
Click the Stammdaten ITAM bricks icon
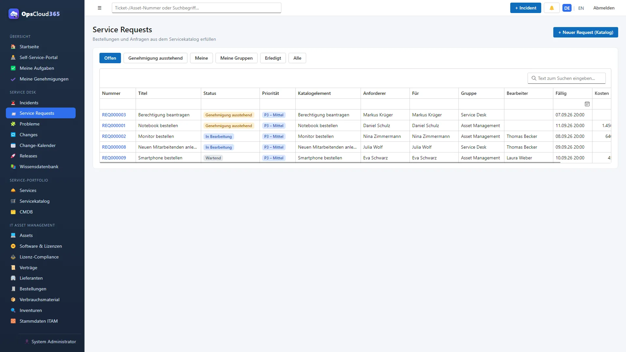pos(13,321)
